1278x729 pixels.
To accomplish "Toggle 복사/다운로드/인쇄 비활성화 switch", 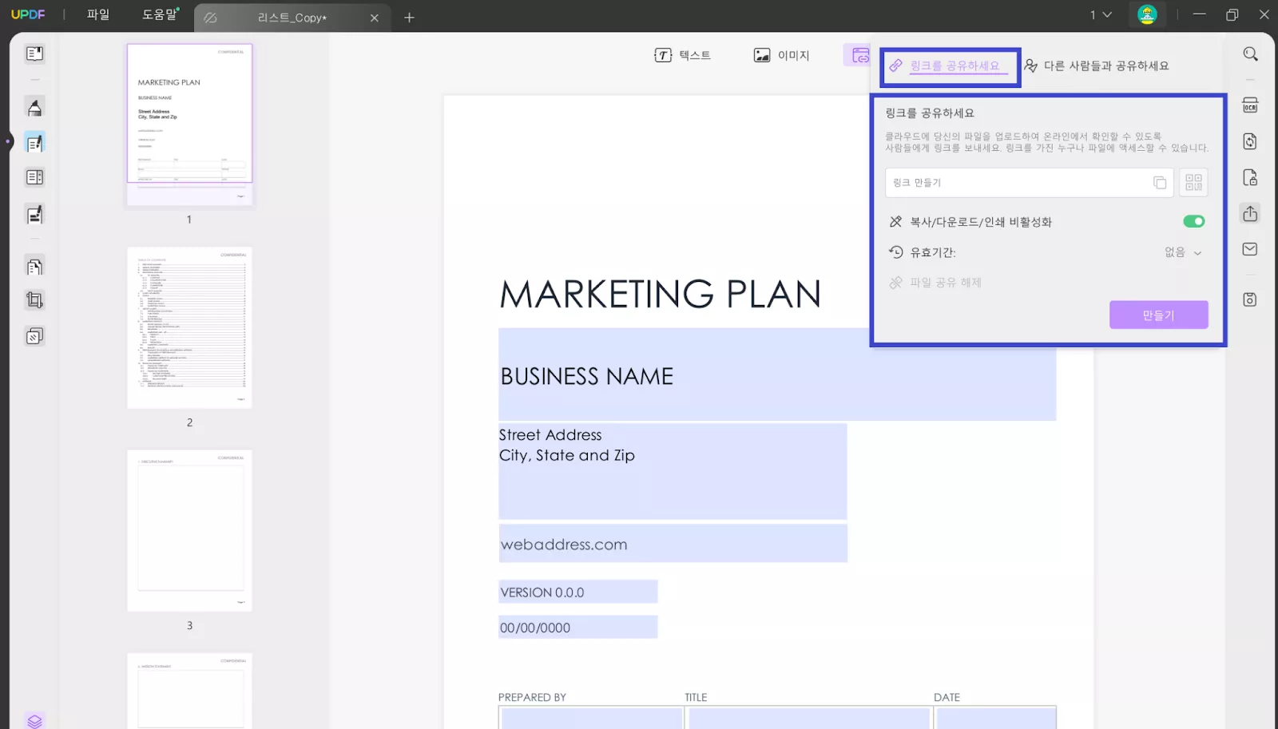I will [1193, 221].
